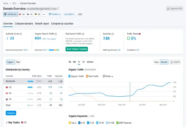Viewport: 186px width, 127px height.
Task: Toggle the Top 3 keywords checkbox
Action: [x=70, y=123]
